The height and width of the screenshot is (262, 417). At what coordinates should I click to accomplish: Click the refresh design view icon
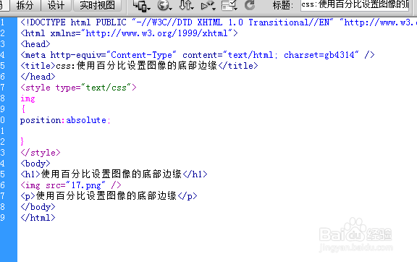250,5
